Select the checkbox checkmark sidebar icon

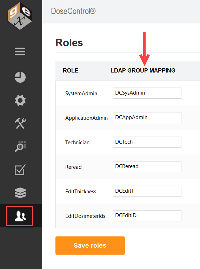click(20, 170)
